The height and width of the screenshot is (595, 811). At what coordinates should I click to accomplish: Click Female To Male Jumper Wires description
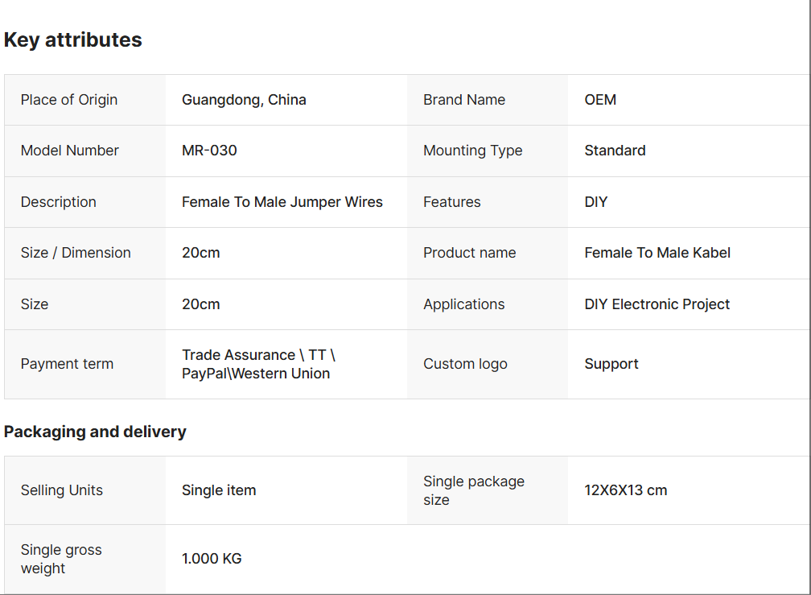(x=282, y=202)
